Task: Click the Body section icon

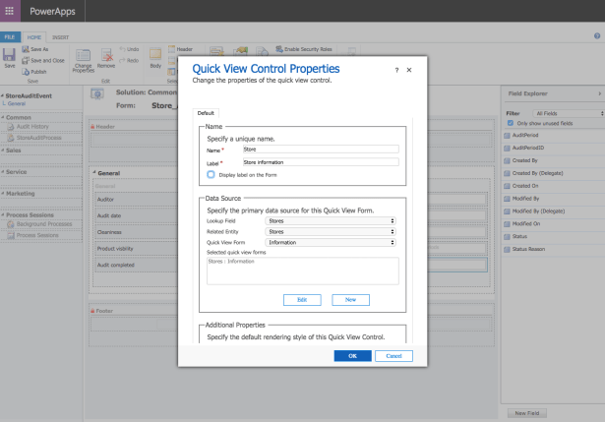Action: coord(154,55)
